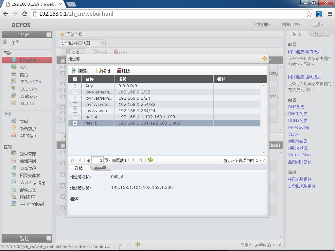The height and width of the screenshot is (251, 335).
Task: Select the IPSec VPN icon
Action: [x=14, y=81]
